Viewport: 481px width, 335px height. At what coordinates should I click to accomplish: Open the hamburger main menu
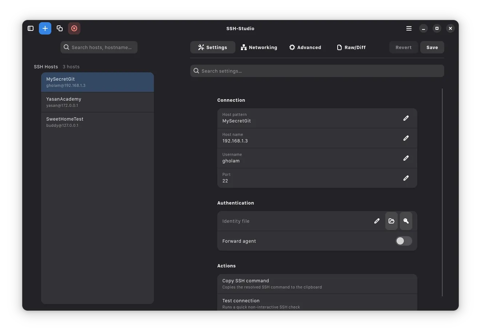point(409,28)
